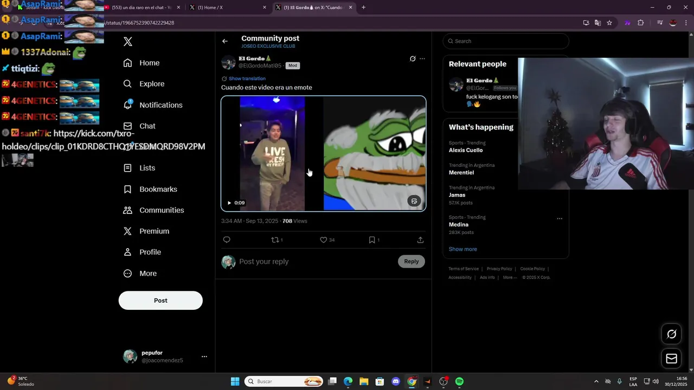
Task: Open Ads info footer link
Action: pos(487,277)
